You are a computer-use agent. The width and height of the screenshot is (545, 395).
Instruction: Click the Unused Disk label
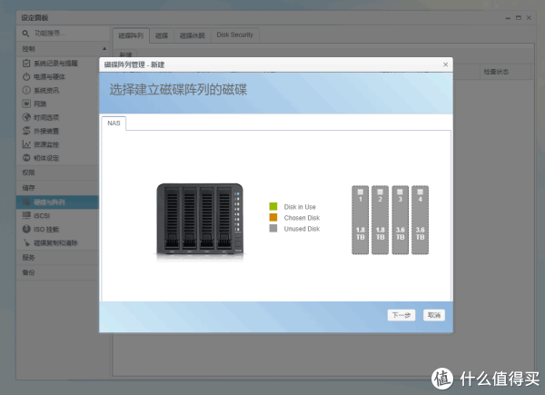click(x=302, y=229)
